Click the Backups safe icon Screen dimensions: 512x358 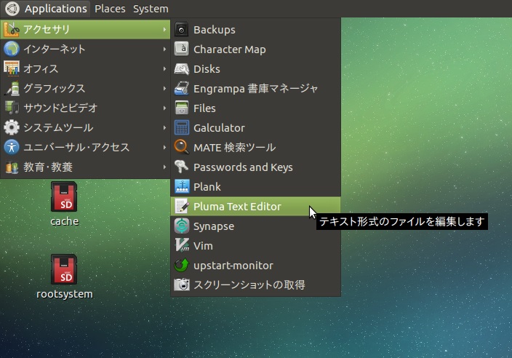click(182, 30)
